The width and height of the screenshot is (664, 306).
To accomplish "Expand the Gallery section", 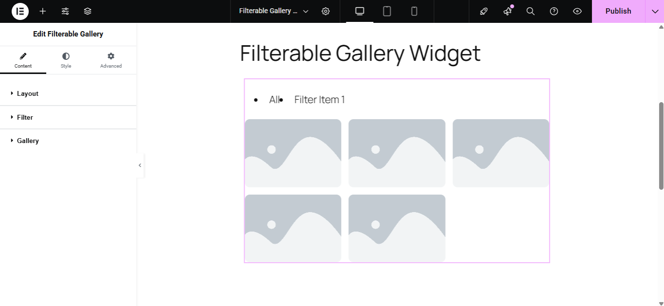I will (68, 141).
